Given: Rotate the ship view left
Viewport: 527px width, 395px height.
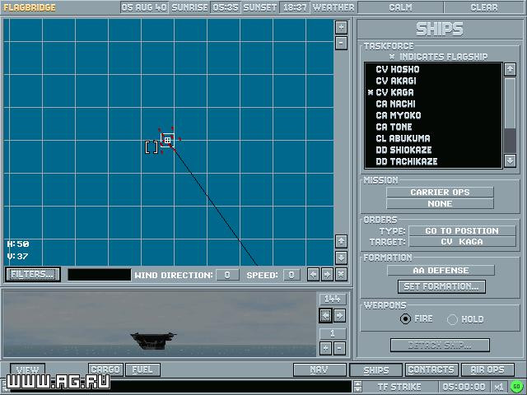Looking at the screenshot, I should click(x=326, y=316).
